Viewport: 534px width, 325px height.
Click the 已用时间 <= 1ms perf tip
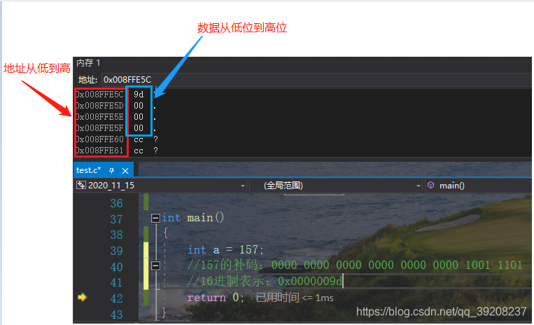[x=295, y=298]
